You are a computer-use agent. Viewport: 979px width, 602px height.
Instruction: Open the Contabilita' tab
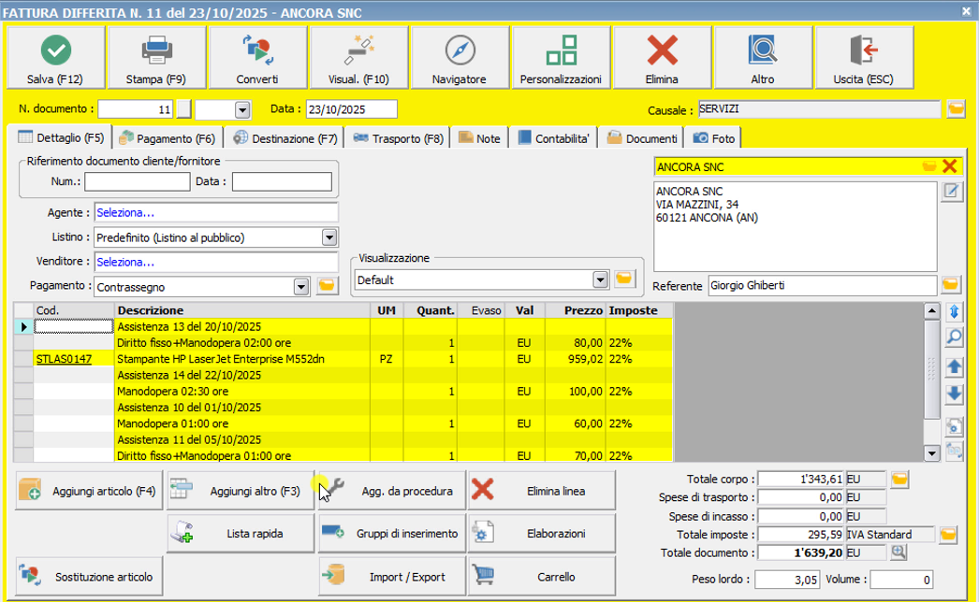point(552,138)
